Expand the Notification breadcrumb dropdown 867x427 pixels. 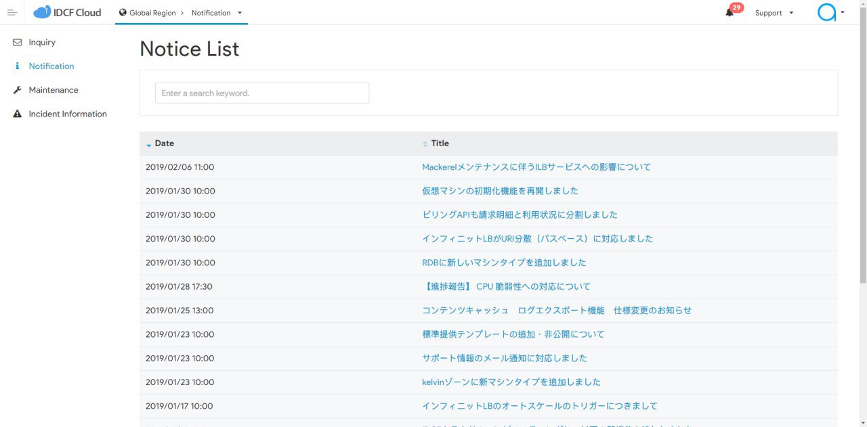point(239,12)
